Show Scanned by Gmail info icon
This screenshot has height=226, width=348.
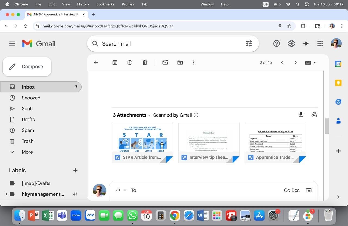[x=196, y=115]
